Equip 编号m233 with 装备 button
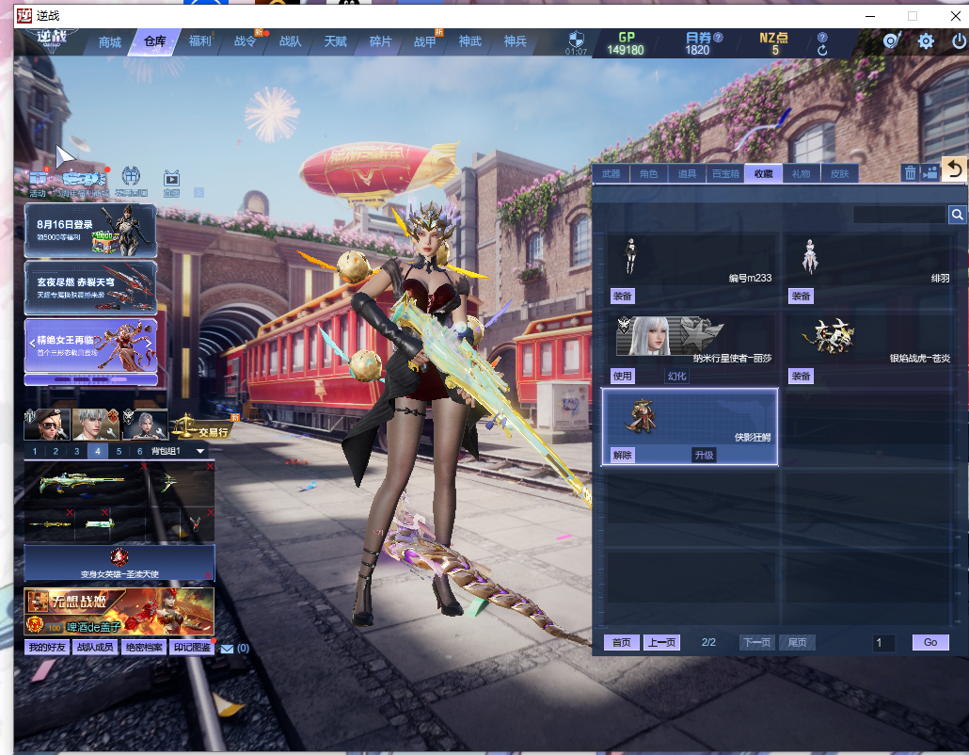 click(x=622, y=297)
